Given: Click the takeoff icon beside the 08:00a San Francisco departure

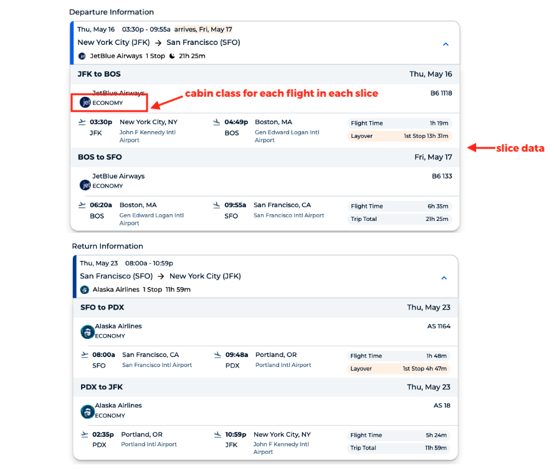Looking at the screenshot, I should pos(82,355).
